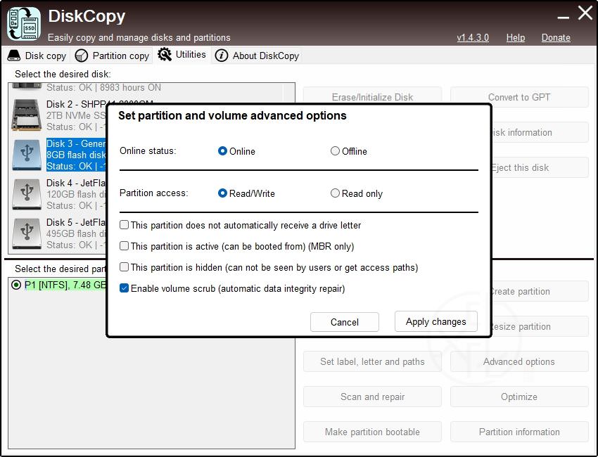This screenshot has width=598, height=457.
Task: Cancel the advanced options dialog
Action: click(344, 322)
